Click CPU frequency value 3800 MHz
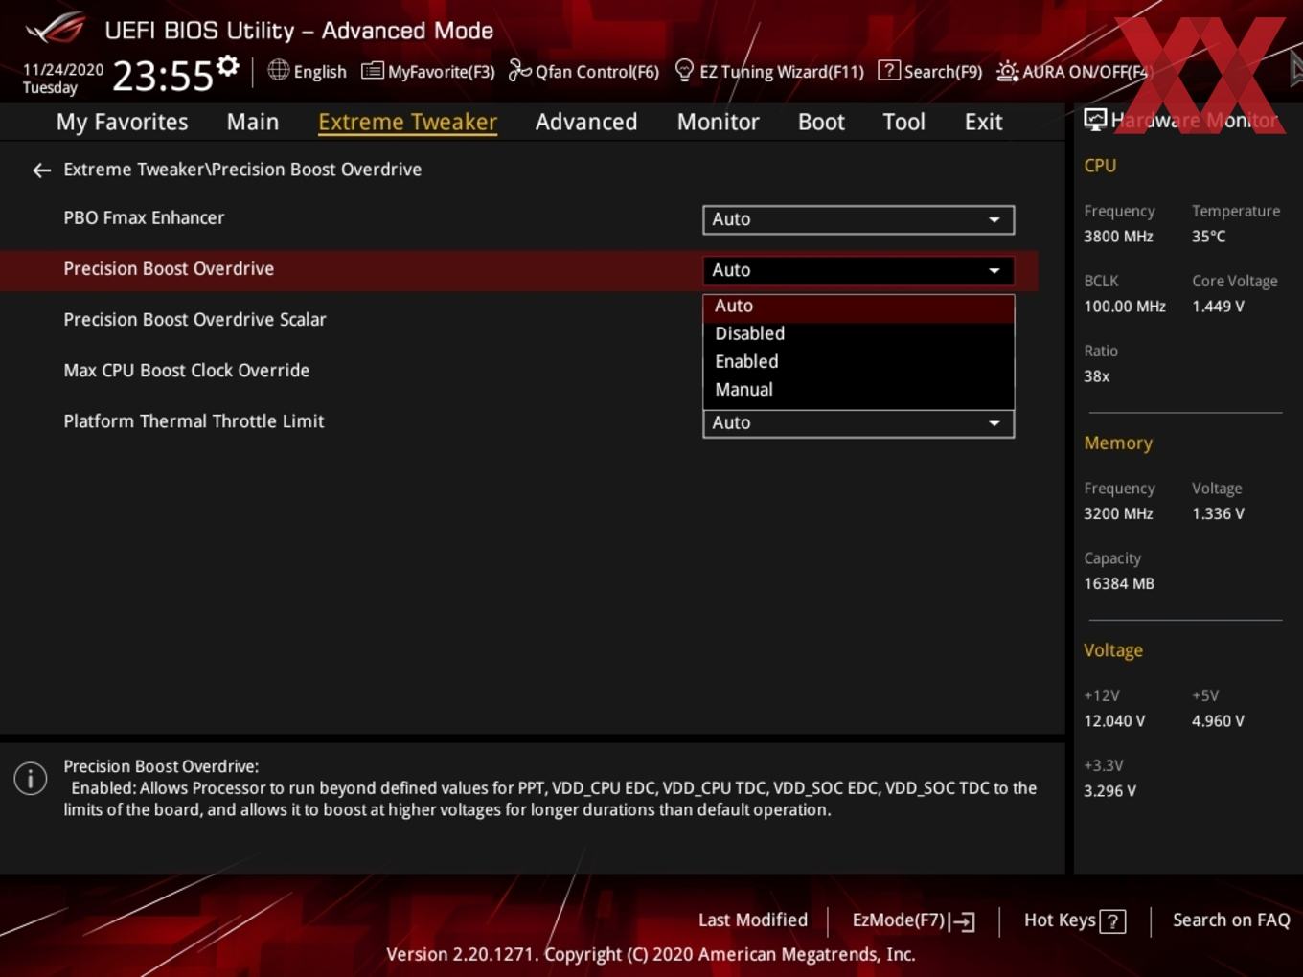This screenshot has height=977, width=1303. pos(1118,237)
